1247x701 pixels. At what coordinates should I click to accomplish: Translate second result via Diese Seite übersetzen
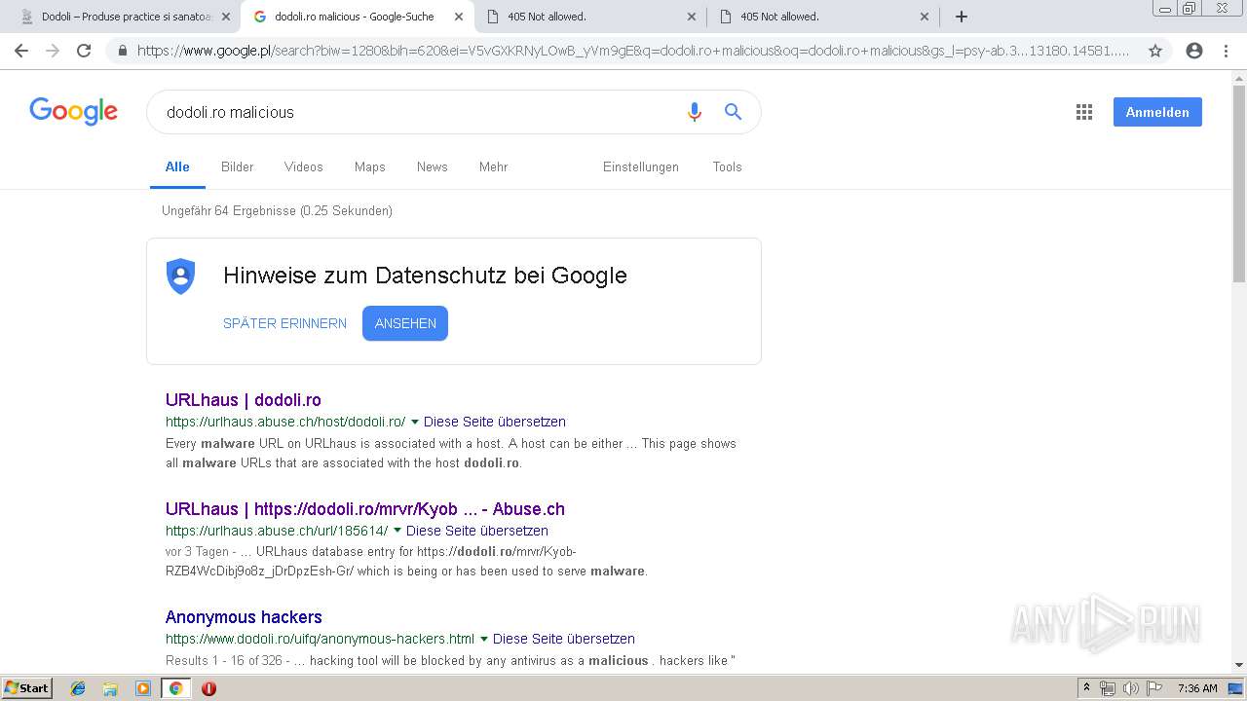[x=476, y=531]
